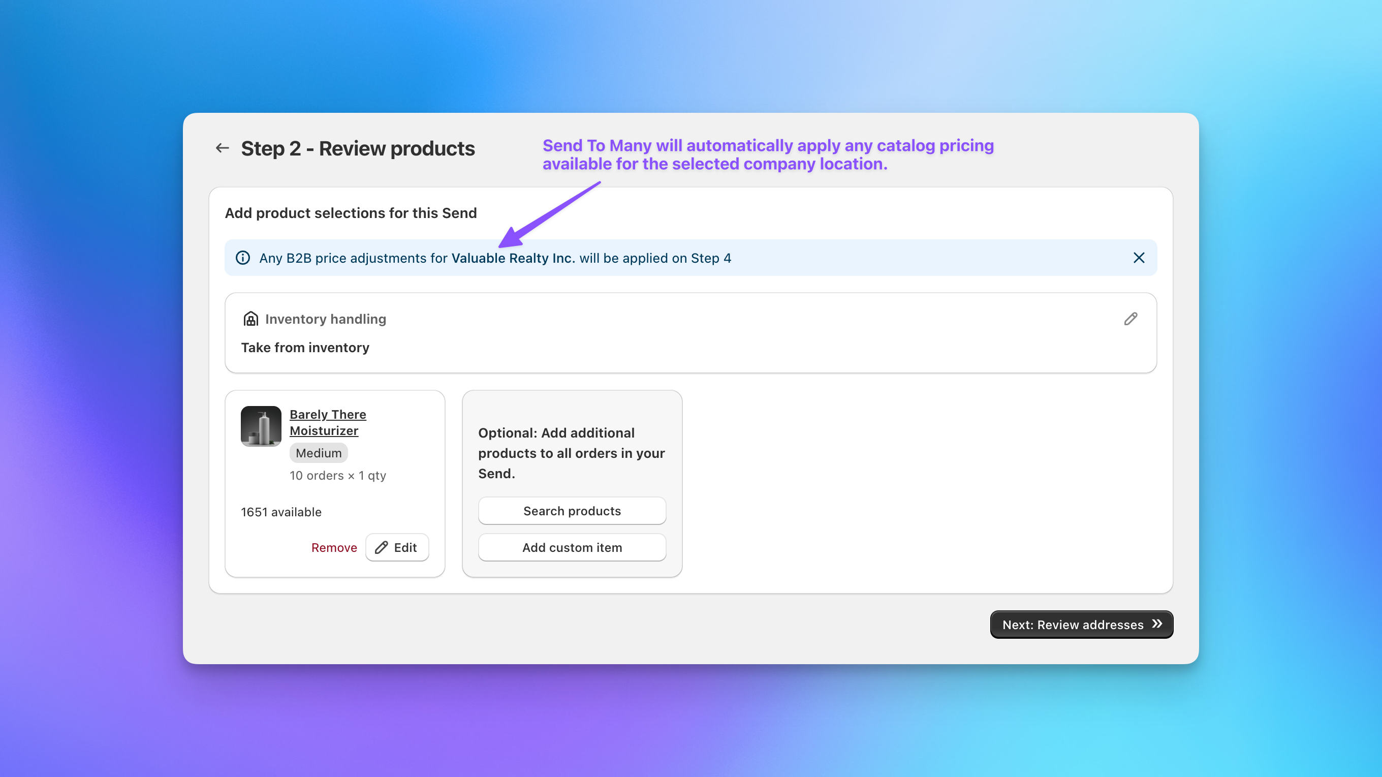Click the Take from inventory setting text
The height and width of the screenshot is (777, 1382).
305,347
